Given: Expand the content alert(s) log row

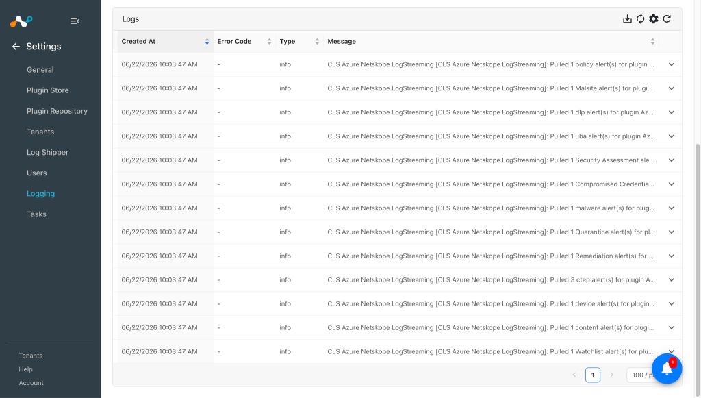Looking at the screenshot, I should 671,328.
